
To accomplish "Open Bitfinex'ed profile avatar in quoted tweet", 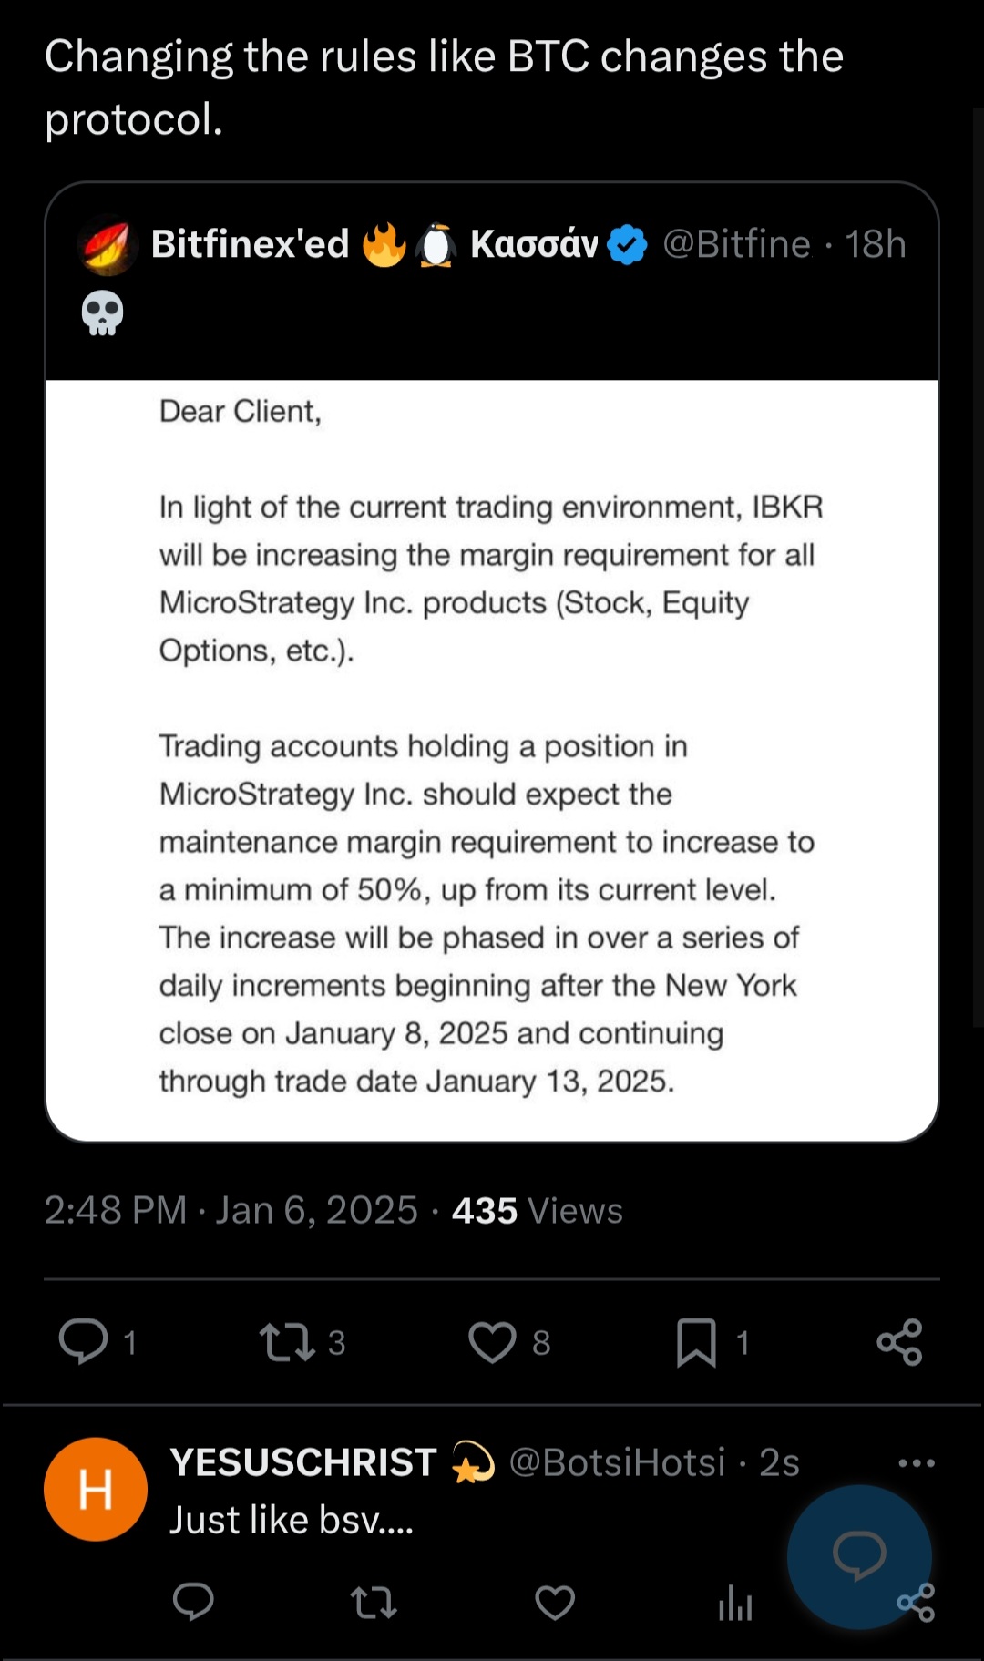I will click(108, 244).
